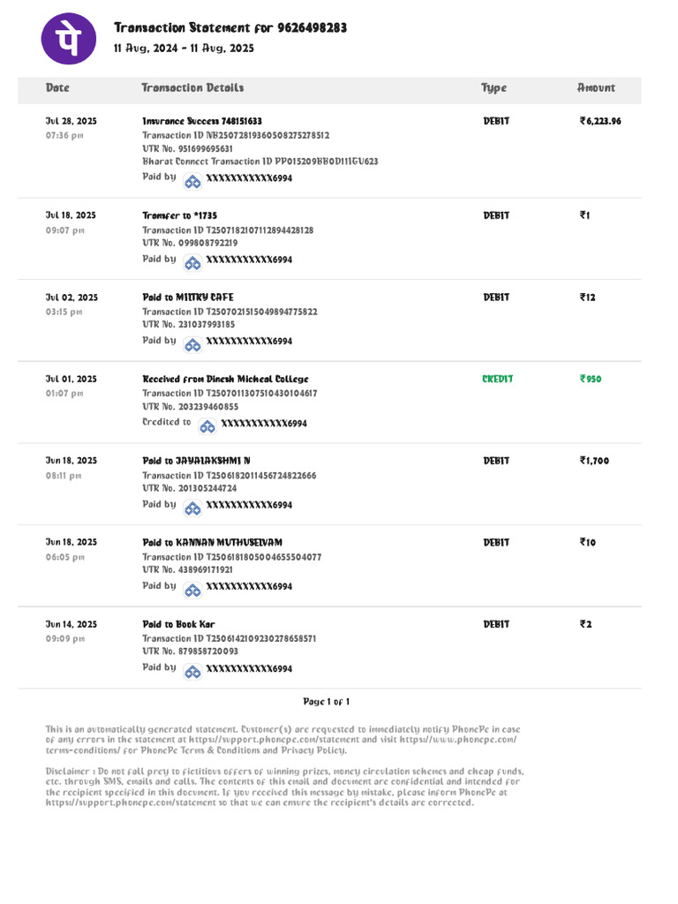
Task: Click bank icon in Book Kar row
Action: [192, 672]
